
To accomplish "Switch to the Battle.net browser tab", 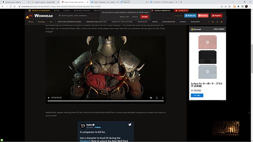I will [134, 2].
